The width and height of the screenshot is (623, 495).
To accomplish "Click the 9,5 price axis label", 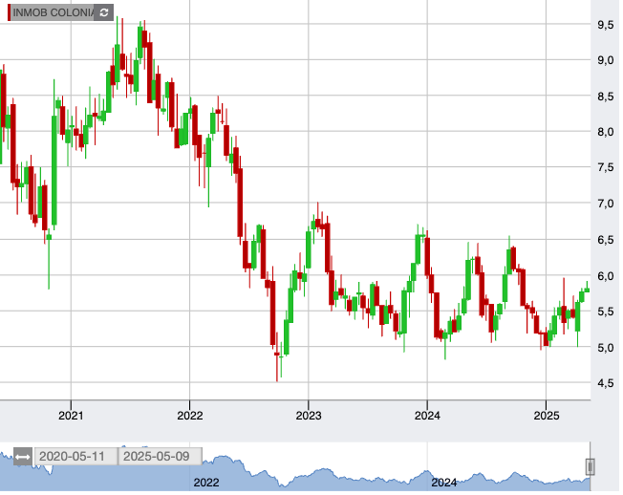I will pos(606,25).
